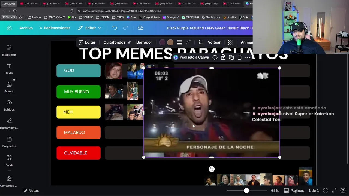349x196 pixels.
Task: Add a comment to selected image
Action: 215,57
